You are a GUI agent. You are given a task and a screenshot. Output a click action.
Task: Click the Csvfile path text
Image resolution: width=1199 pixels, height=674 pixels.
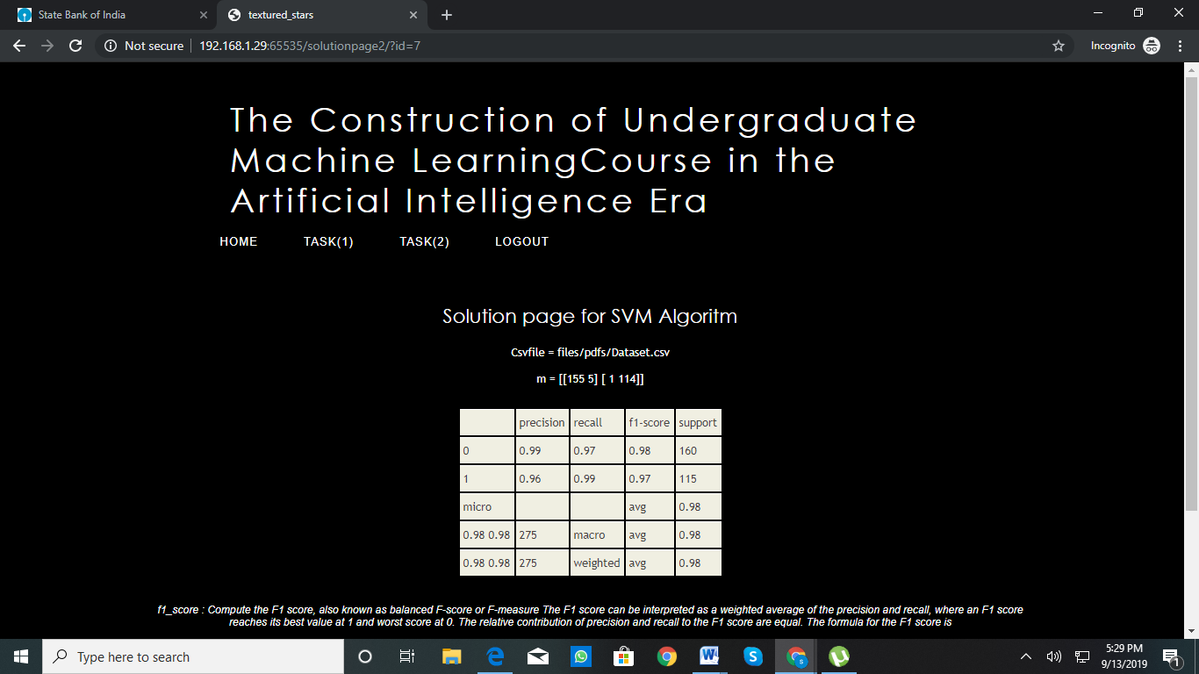(x=590, y=352)
